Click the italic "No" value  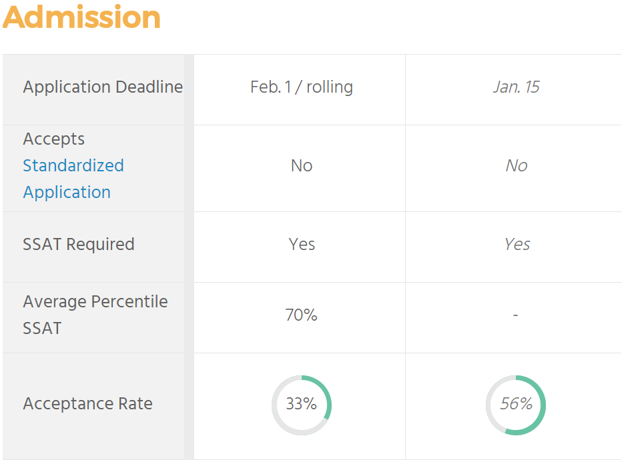pos(516,166)
